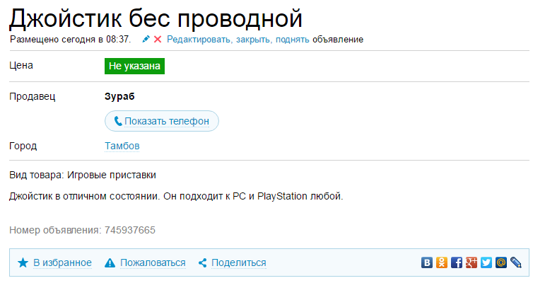533x283 pixels.
Task: Share to Google Plus
Action: [x=471, y=262]
